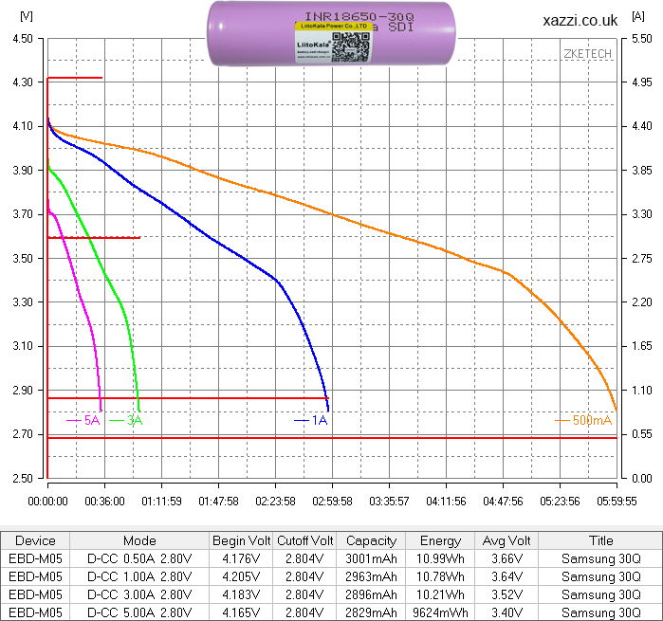Click the 2.50 voltage axis label
The image size is (663, 621).
[x=23, y=479]
